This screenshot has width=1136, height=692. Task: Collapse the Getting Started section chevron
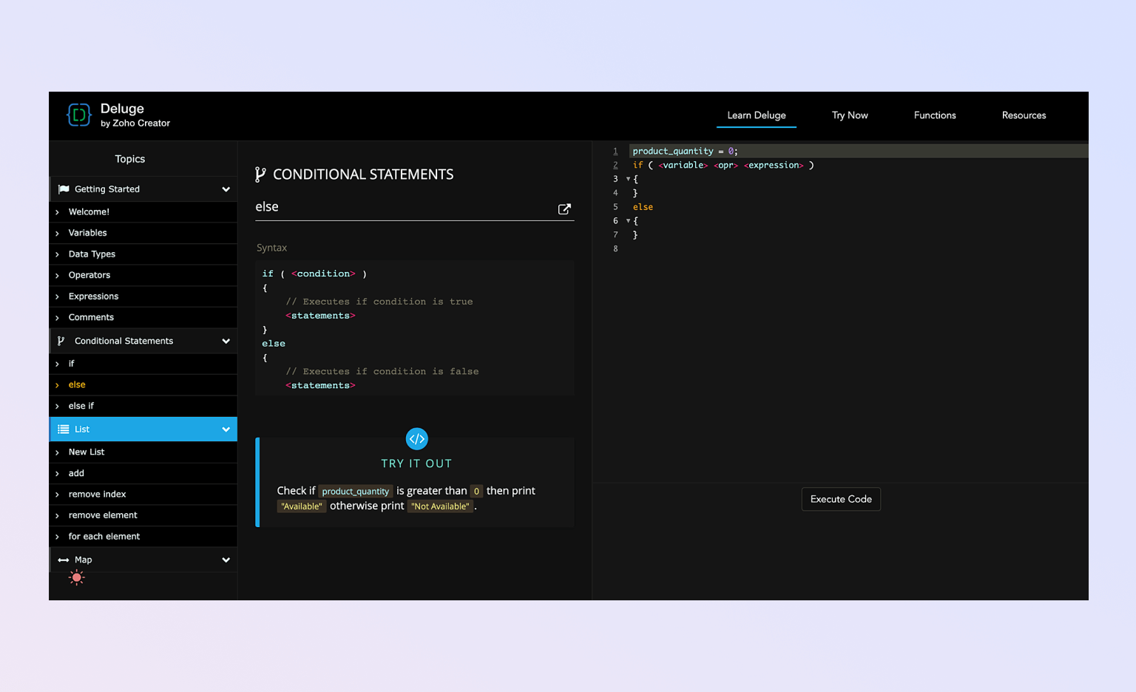pyautogui.click(x=226, y=189)
